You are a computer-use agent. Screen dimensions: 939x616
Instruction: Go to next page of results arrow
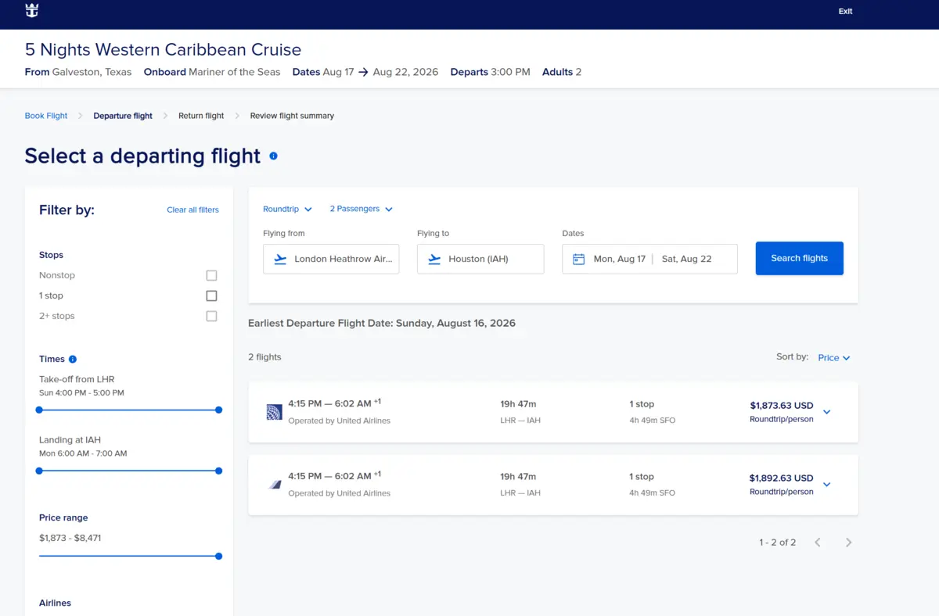(849, 543)
